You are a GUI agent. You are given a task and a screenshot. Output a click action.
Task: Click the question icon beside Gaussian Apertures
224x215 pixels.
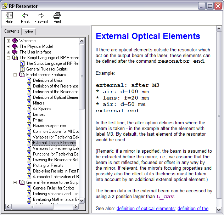click(29, 126)
